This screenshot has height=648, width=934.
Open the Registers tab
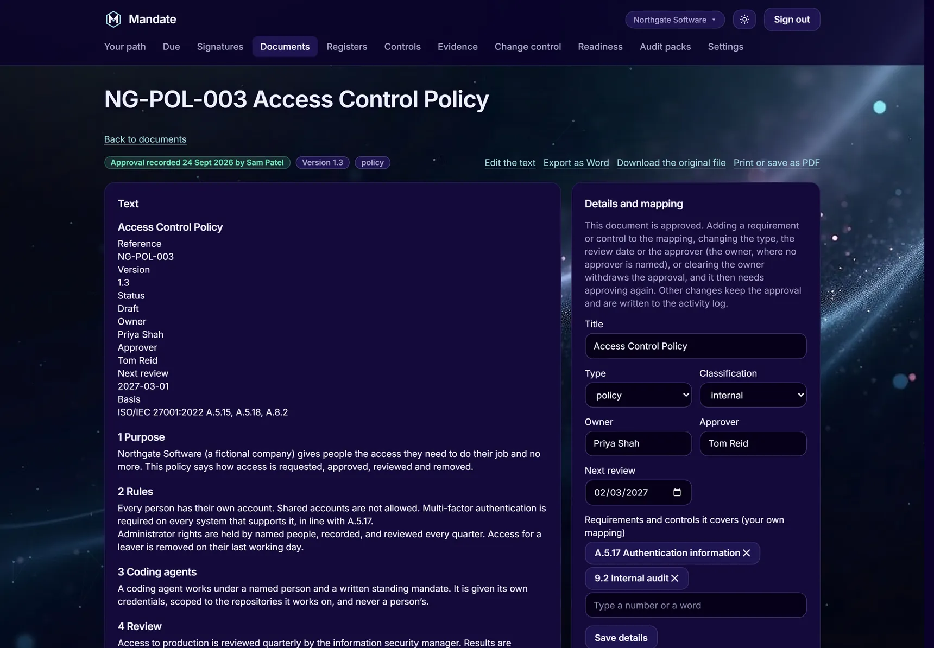[347, 47]
